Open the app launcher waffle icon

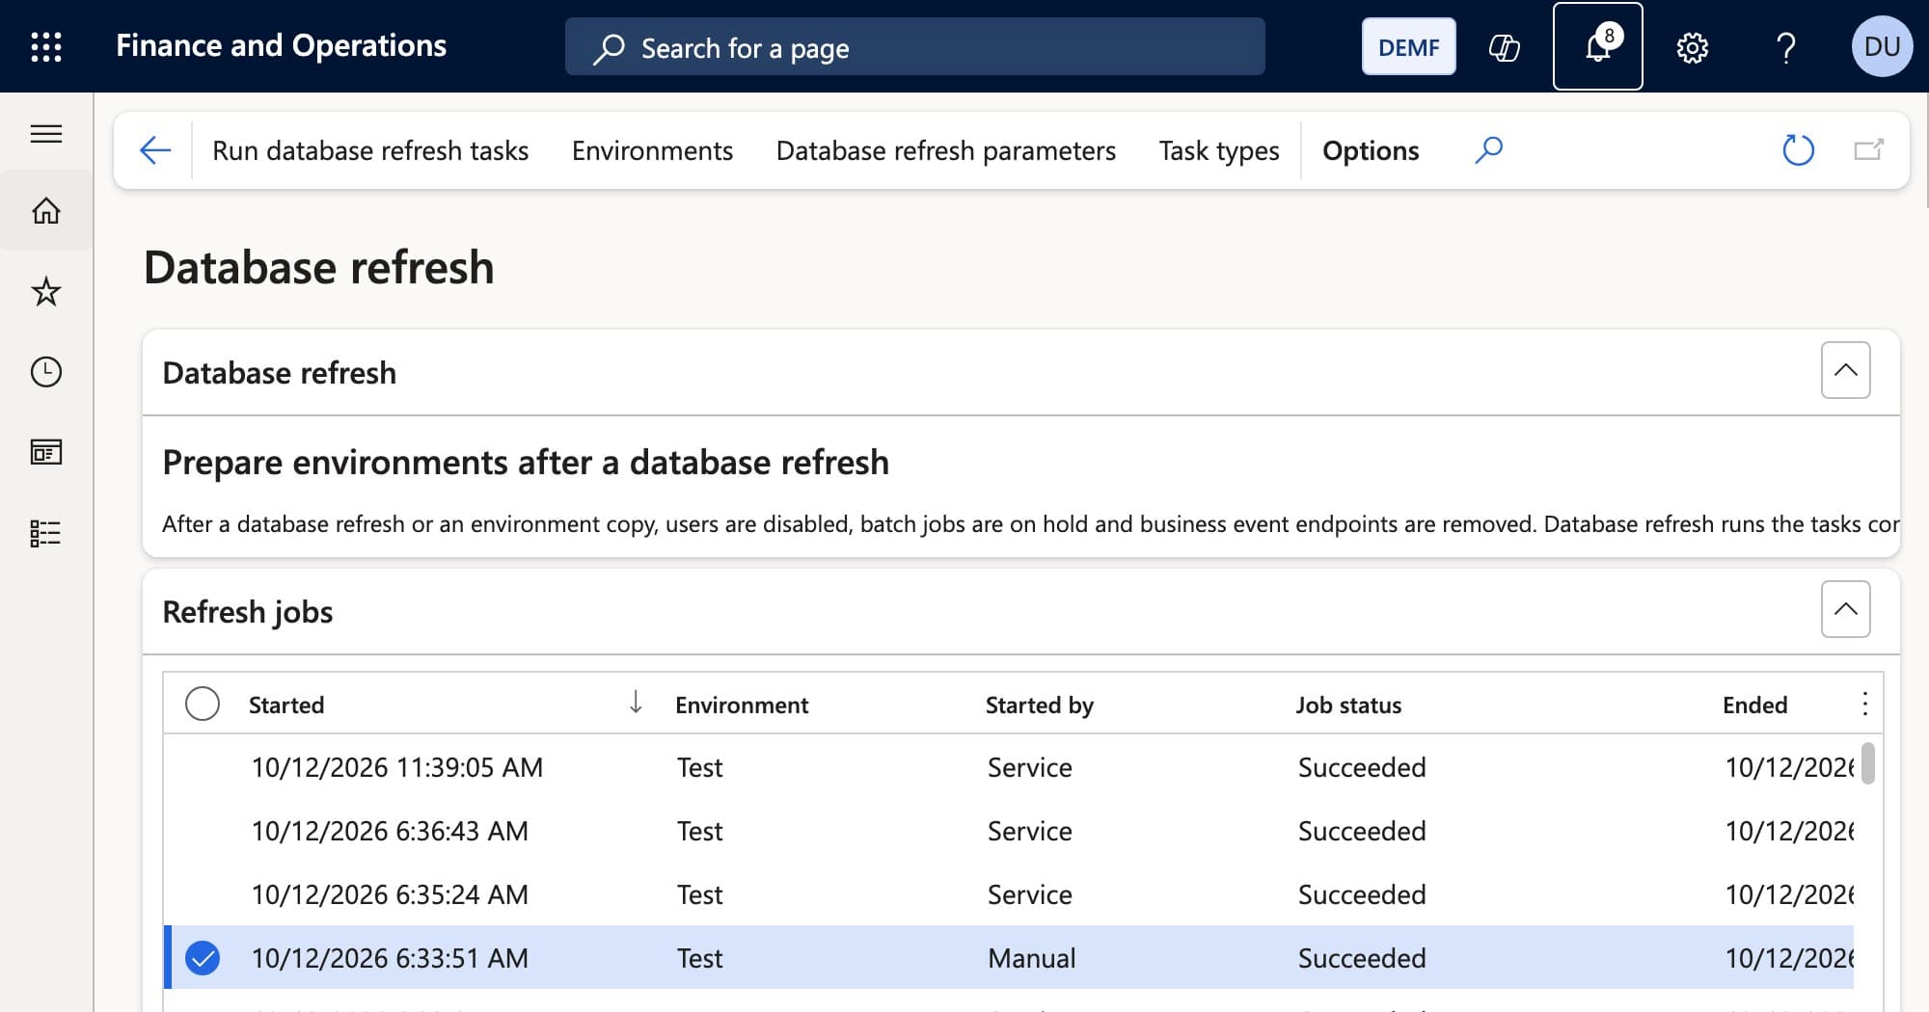46,46
